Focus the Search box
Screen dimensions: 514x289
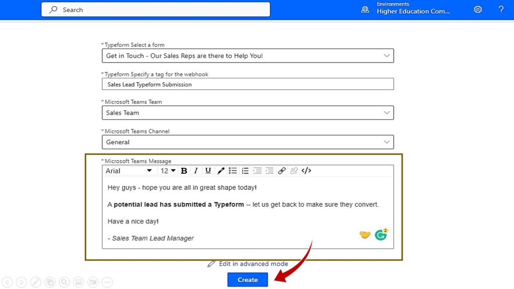point(156,10)
